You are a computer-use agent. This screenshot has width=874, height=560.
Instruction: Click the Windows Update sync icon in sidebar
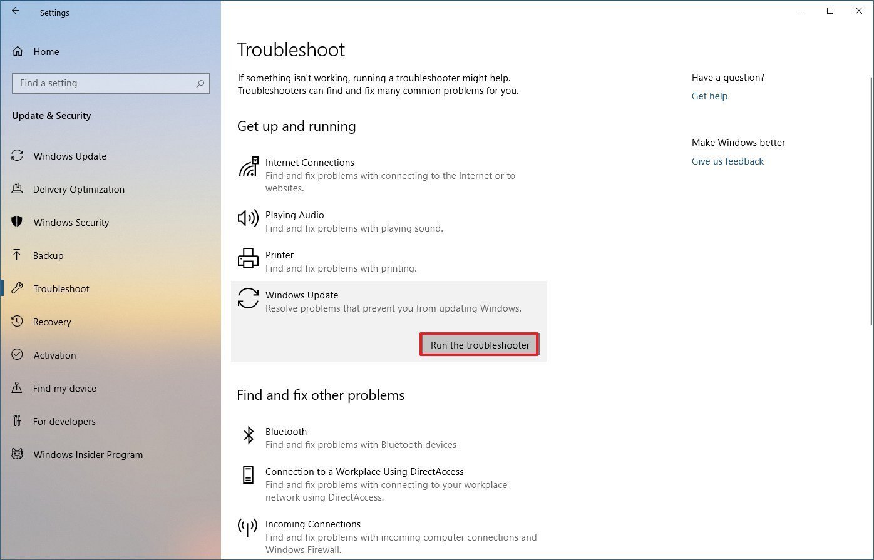click(18, 156)
